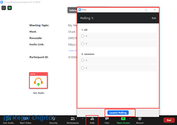Image resolution: width=177 pixels, height=125 pixels.
Task: Maximize the Polls window
Action: click(x=146, y=10)
